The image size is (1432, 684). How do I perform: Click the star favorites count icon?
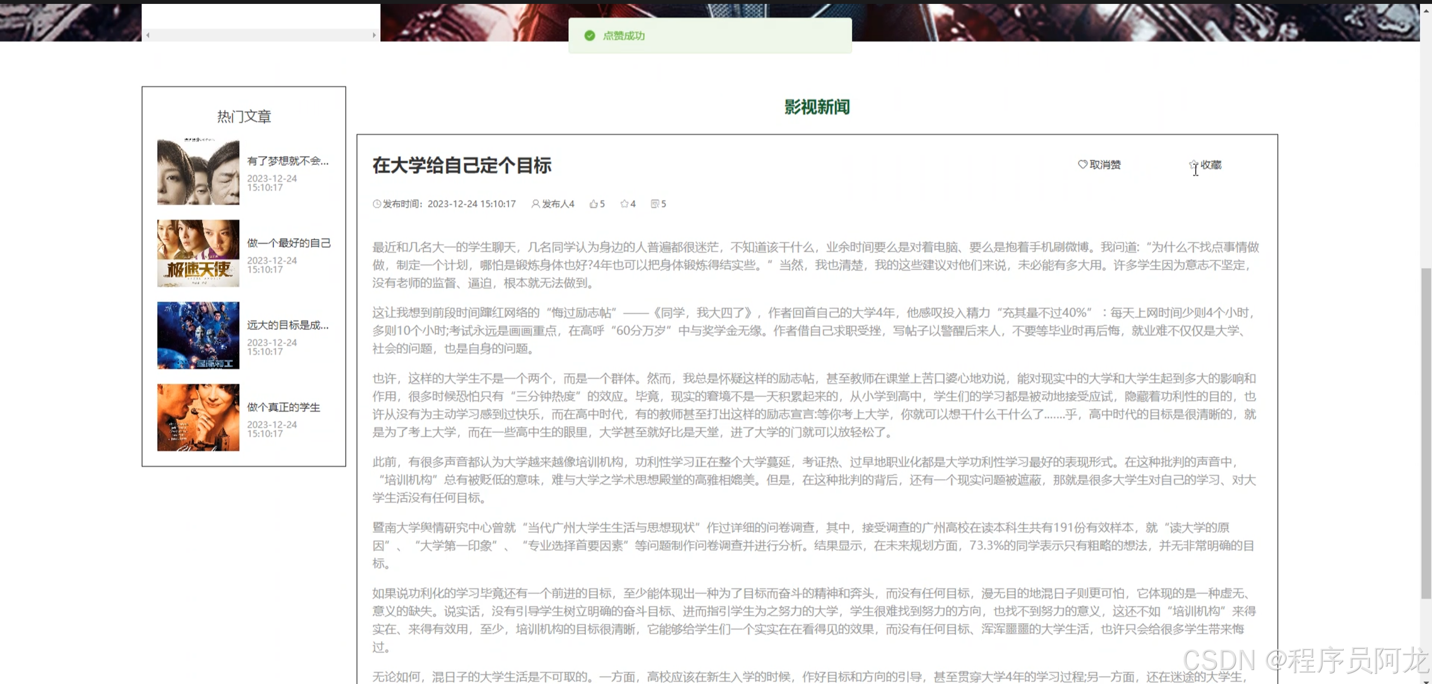624,204
